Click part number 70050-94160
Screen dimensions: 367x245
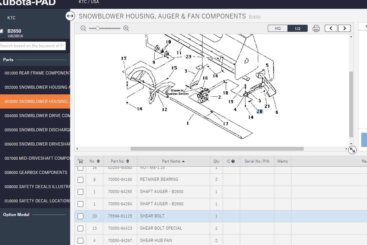click(x=120, y=179)
